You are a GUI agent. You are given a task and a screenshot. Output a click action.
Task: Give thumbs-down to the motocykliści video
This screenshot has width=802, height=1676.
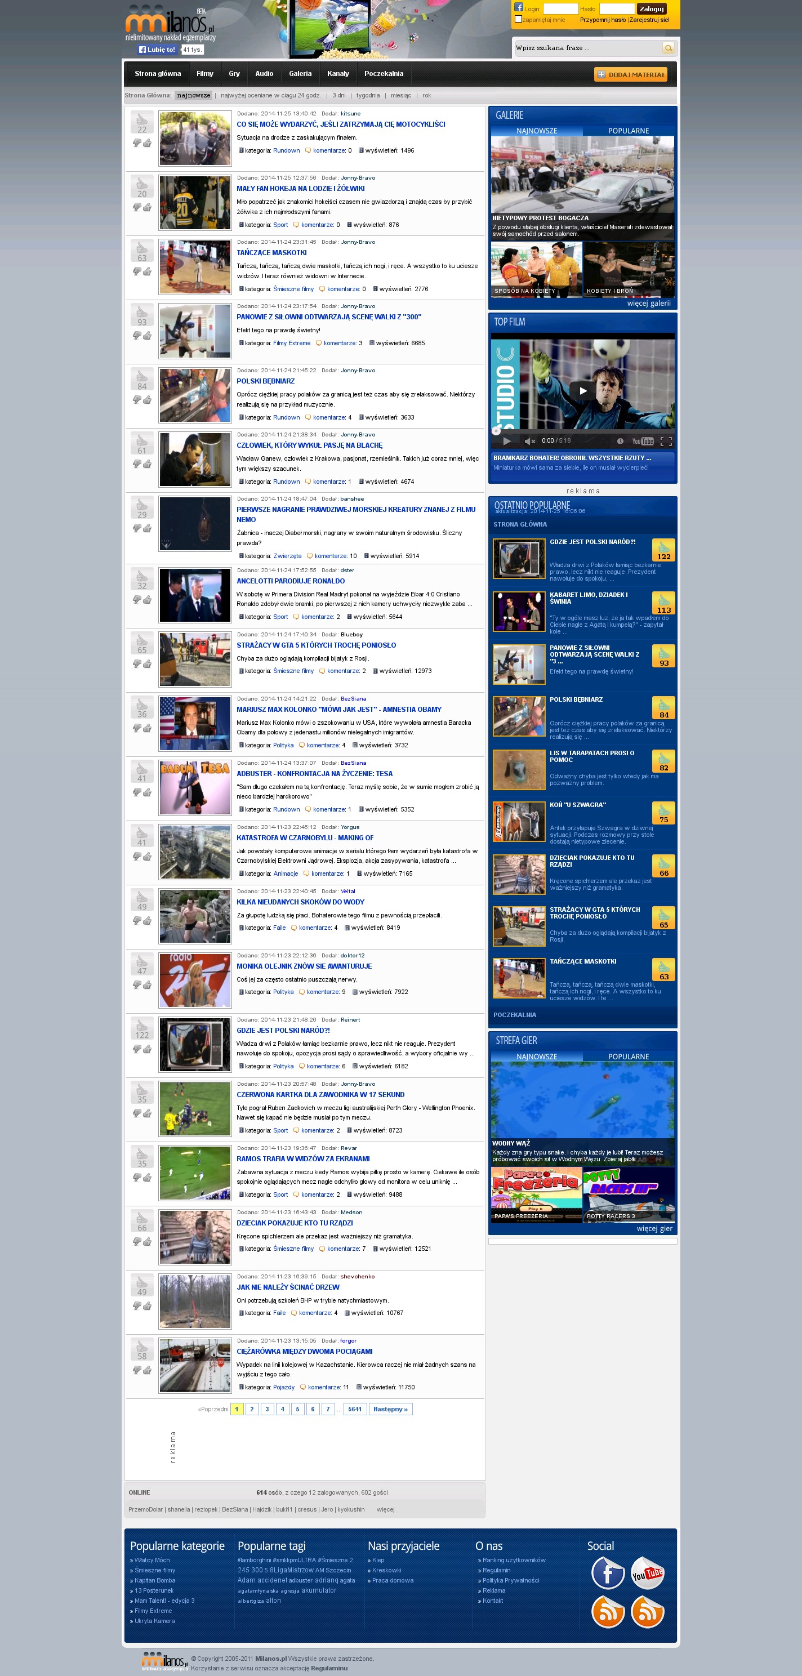tap(137, 143)
